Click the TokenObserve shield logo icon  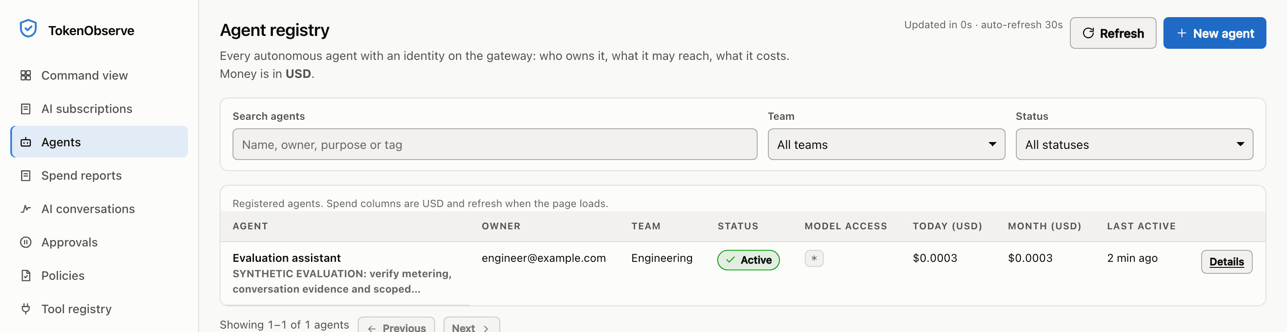tap(28, 29)
